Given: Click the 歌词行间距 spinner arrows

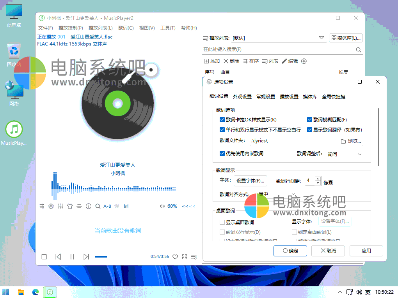Looking at the screenshot, I should (x=318, y=181).
